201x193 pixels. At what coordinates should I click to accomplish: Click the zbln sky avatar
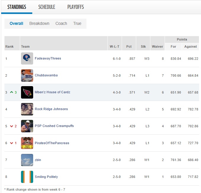click(27, 160)
